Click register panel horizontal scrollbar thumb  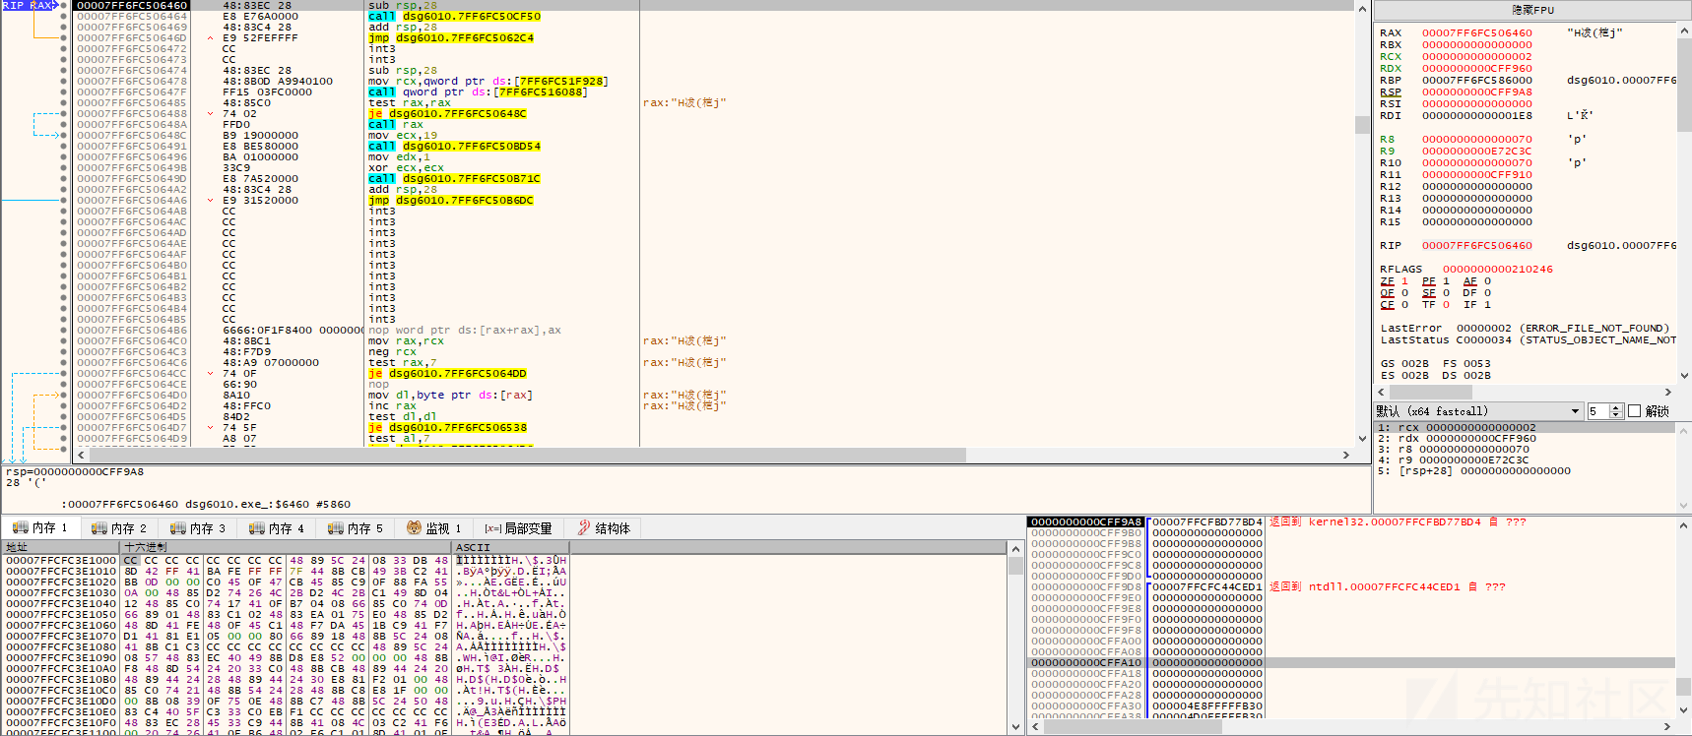[1430, 392]
